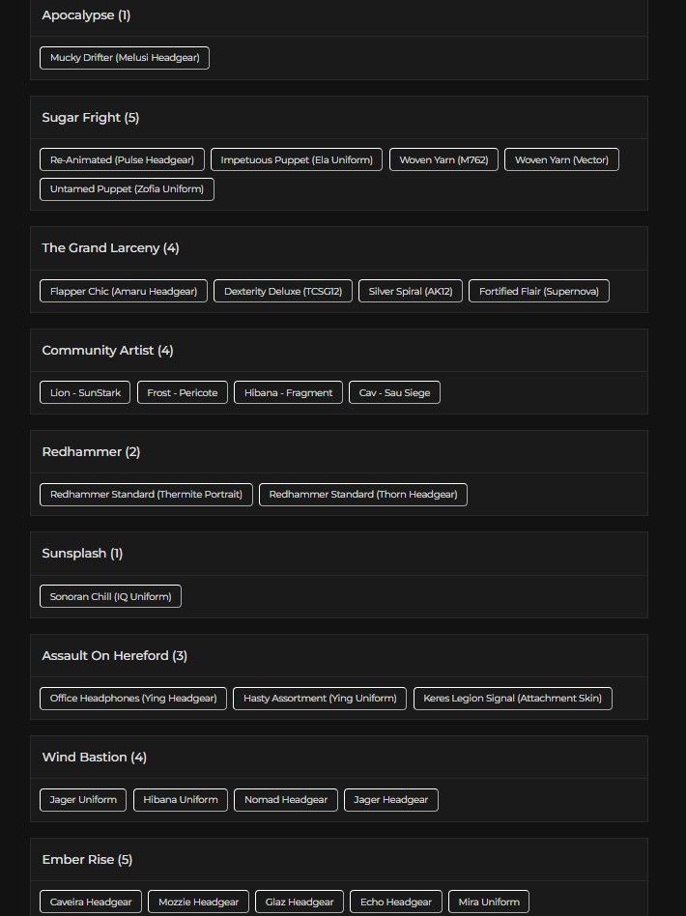The width and height of the screenshot is (686, 916).
Task: Click the Re-Animated (Pulse Headgear) tag
Action: [122, 159]
